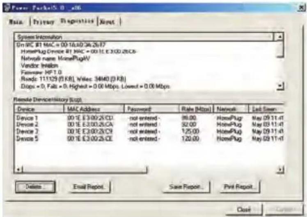This screenshot has height=217, width=307.
Task: Click 'not entered' password for Device 1
Action: pyautogui.click(x=144, y=118)
